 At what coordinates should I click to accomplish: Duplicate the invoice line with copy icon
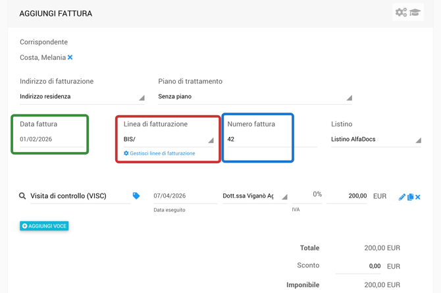pyautogui.click(x=410, y=197)
